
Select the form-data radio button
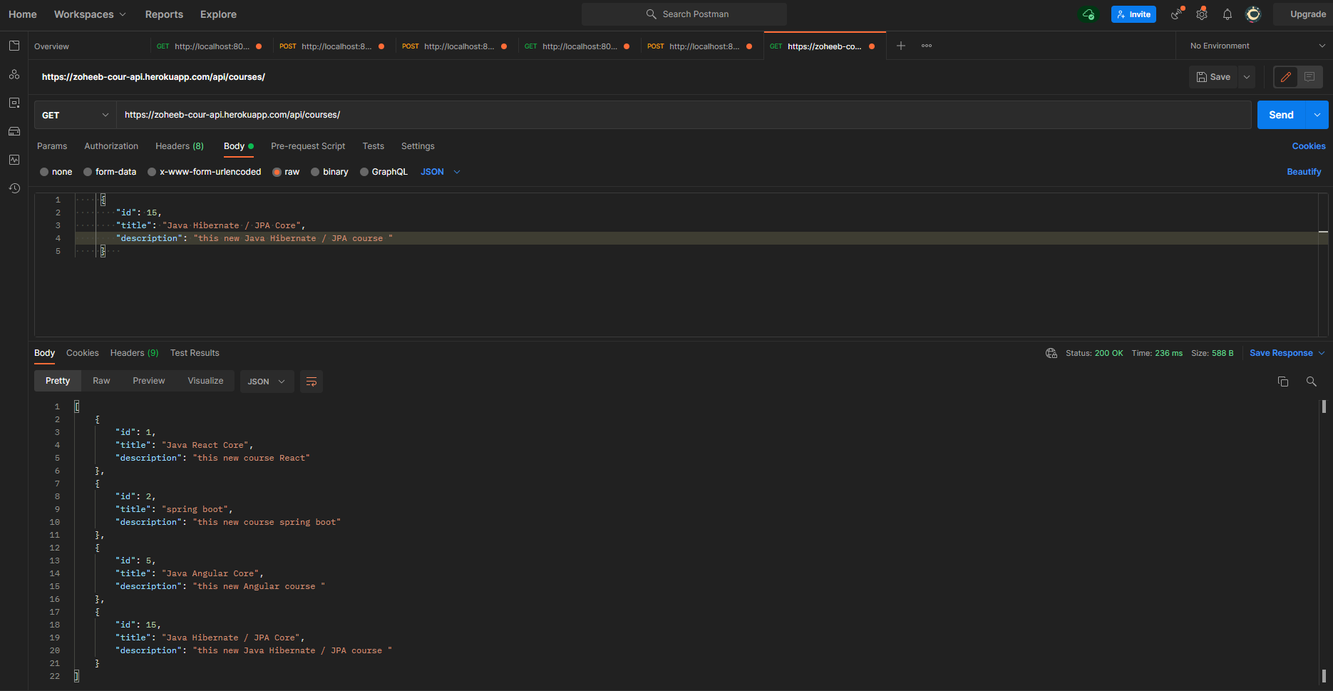88,172
